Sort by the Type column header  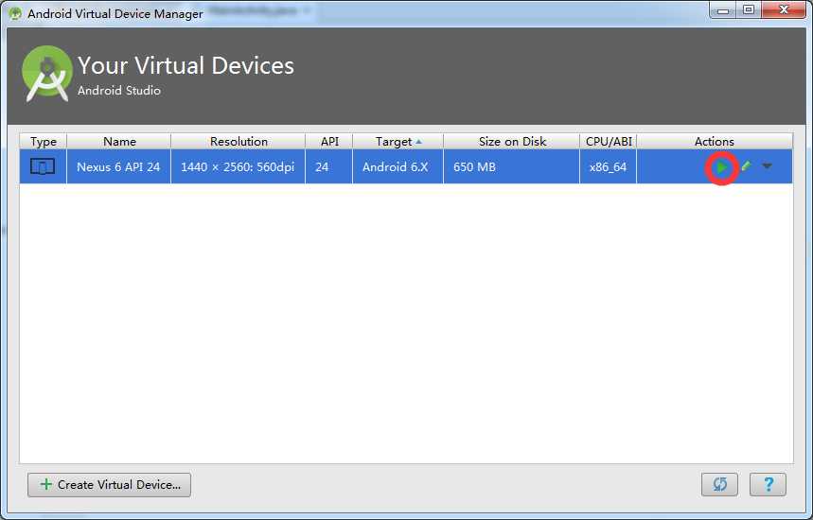pos(43,142)
